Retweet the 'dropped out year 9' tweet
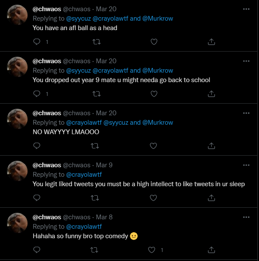The height and width of the screenshot is (261, 259). (96, 94)
